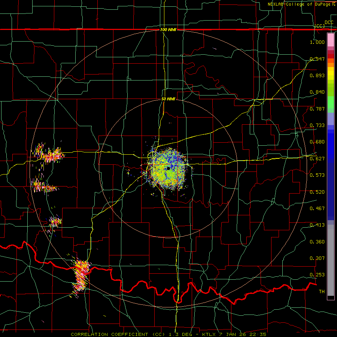Image resolution: width=337 pixels, height=337 pixels.
Task: Click the NEXLAB-College of DuPage label
Action: [x=300, y=4]
